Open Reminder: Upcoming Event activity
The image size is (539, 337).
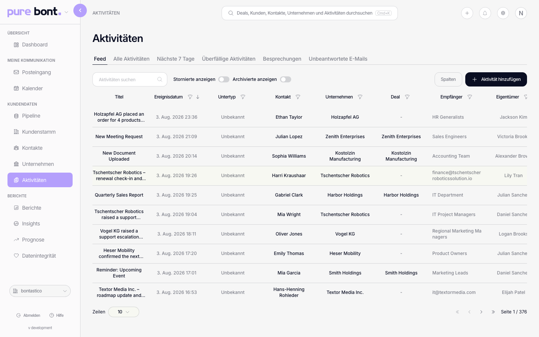(x=119, y=273)
